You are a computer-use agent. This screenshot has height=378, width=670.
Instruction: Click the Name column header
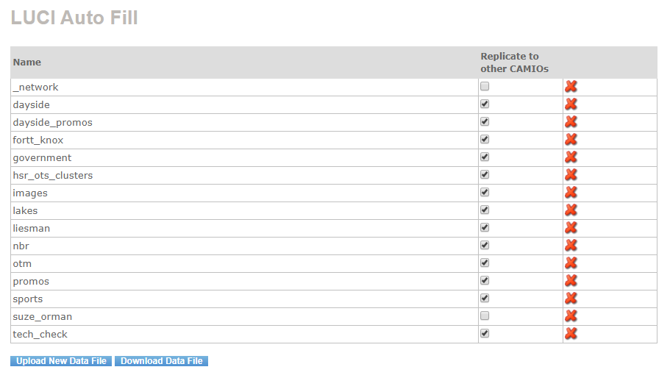27,63
